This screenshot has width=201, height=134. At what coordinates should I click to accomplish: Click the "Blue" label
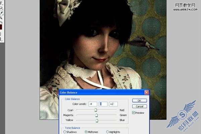(x=122, y=120)
